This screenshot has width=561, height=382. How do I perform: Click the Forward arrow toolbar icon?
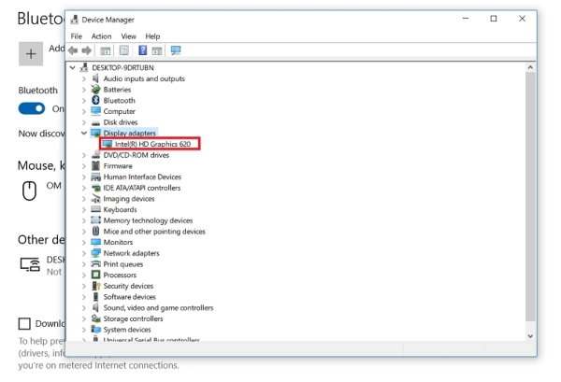pos(86,50)
